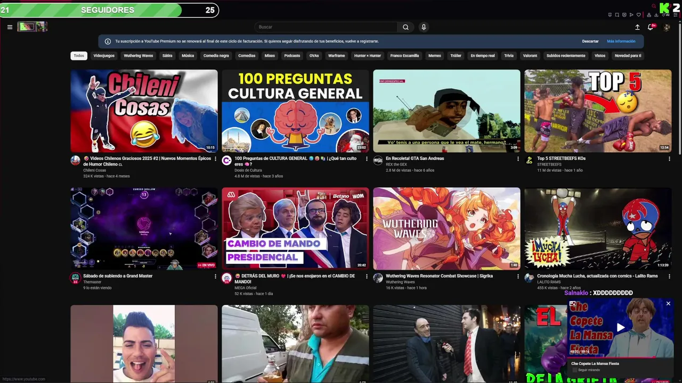
Task: Click the Buscar search field
Action: pyautogui.click(x=326, y=27)
